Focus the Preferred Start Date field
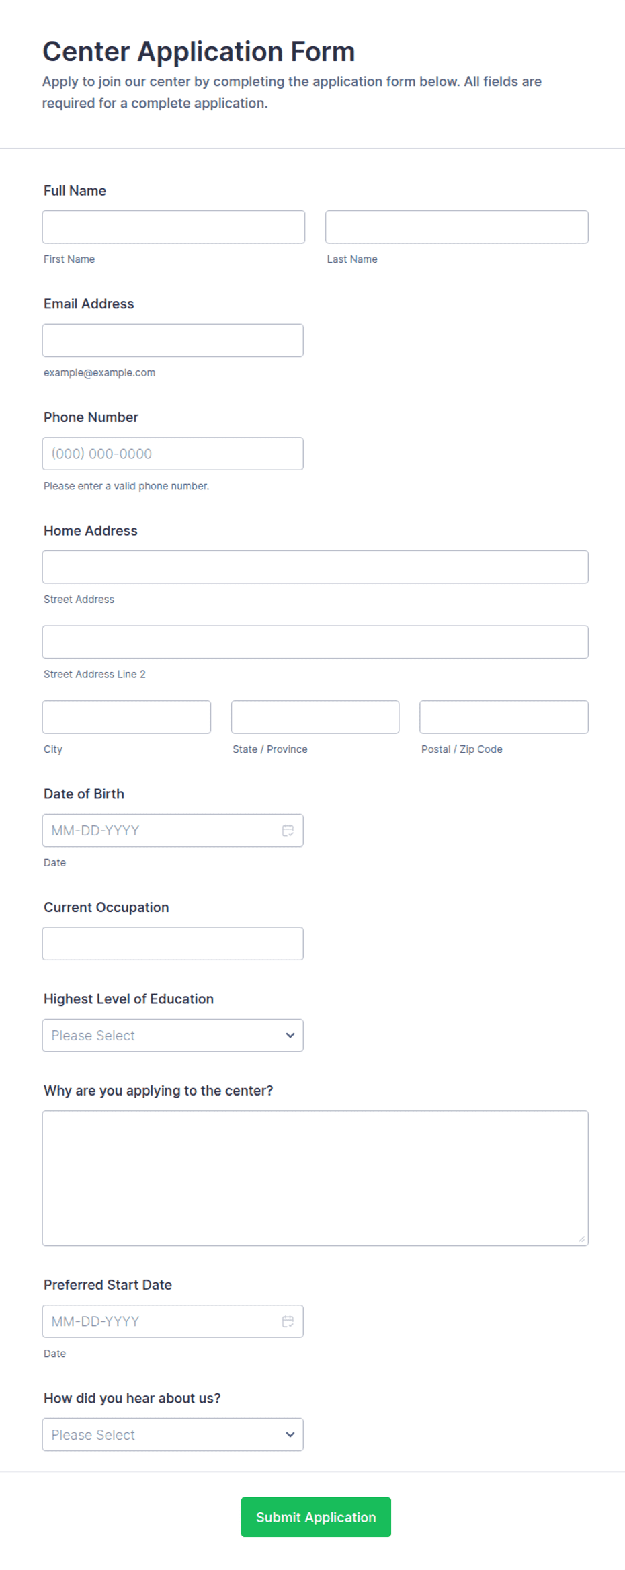 click(x=173, y=1321)
